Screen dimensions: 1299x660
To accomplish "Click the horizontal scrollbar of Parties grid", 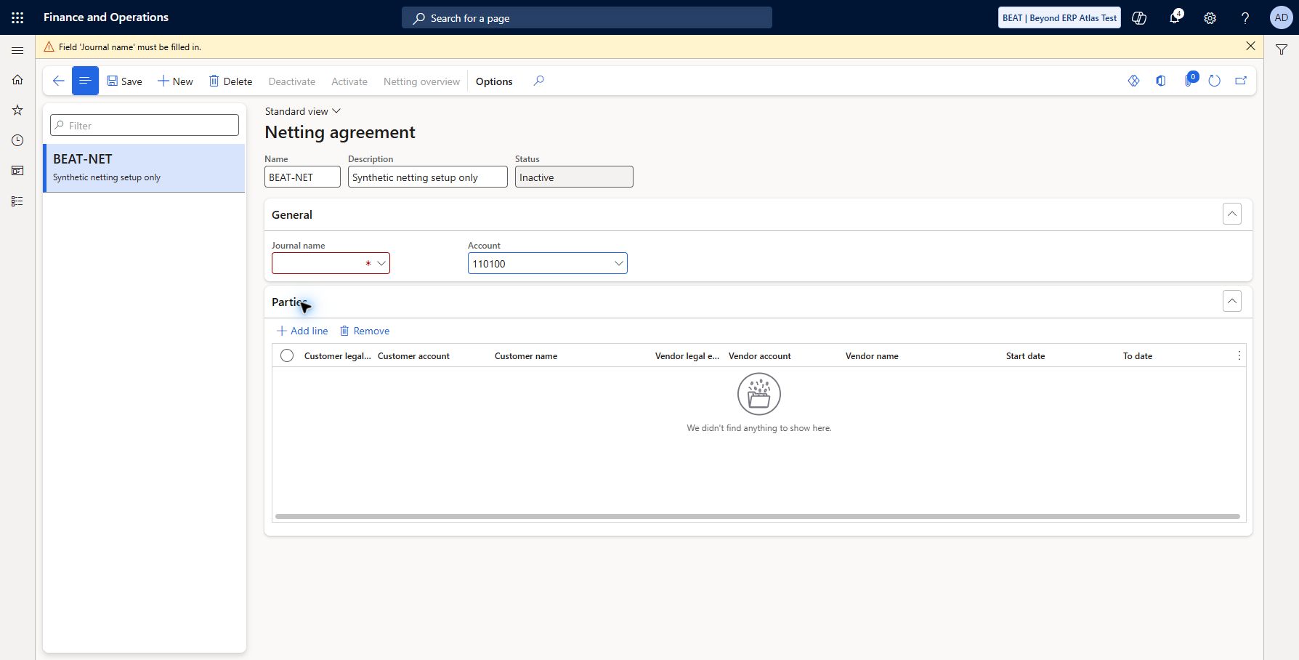I will click(758, 517).
